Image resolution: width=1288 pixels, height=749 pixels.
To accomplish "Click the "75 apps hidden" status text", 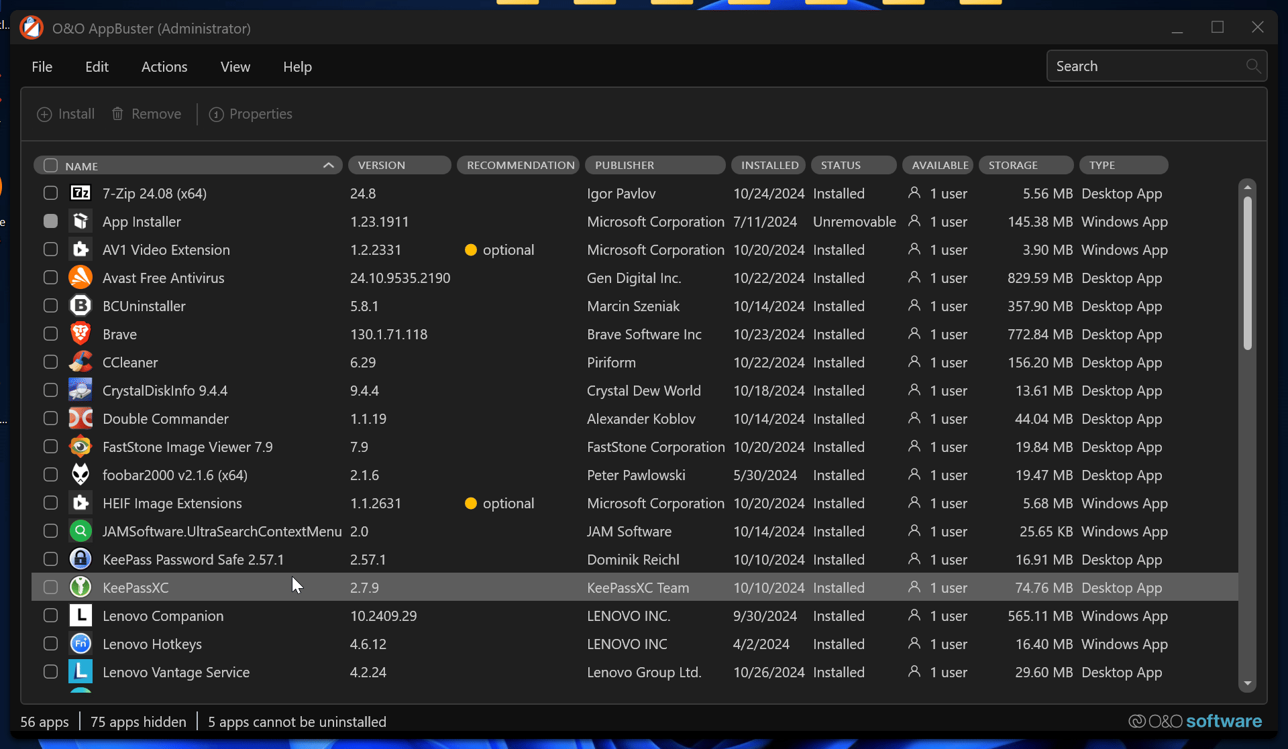I will click(138, 722).
